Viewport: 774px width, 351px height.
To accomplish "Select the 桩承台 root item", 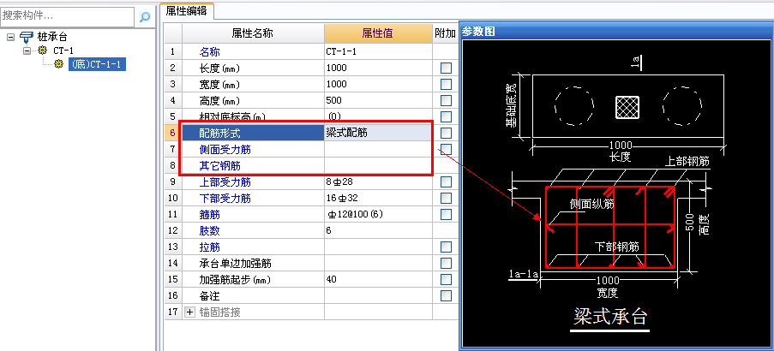I will pos(52,37).
